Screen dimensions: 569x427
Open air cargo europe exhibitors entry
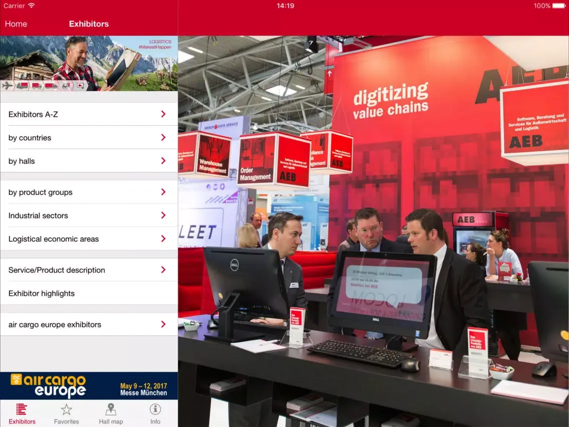pos(89,324)
